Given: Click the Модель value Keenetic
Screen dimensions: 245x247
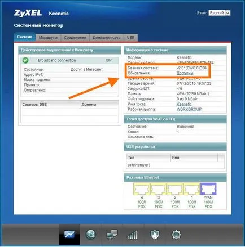Looking at the screenshot, I should coord(184,57).
